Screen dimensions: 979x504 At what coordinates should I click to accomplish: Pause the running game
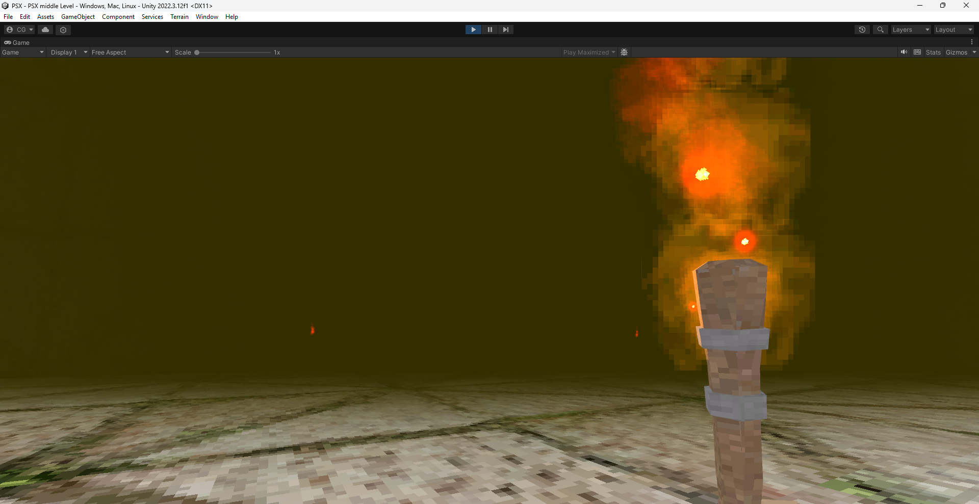click(x=489, y=30)
